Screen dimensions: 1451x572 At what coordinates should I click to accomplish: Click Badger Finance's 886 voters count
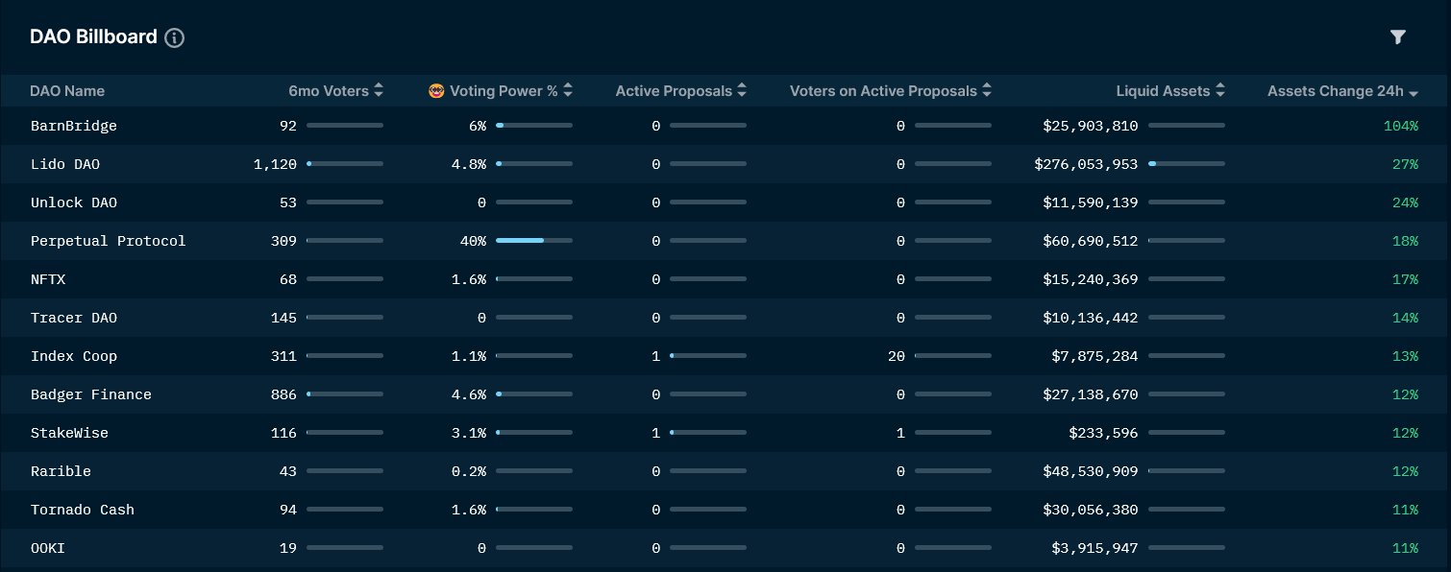pyautogui.click(x=284, y=394)
